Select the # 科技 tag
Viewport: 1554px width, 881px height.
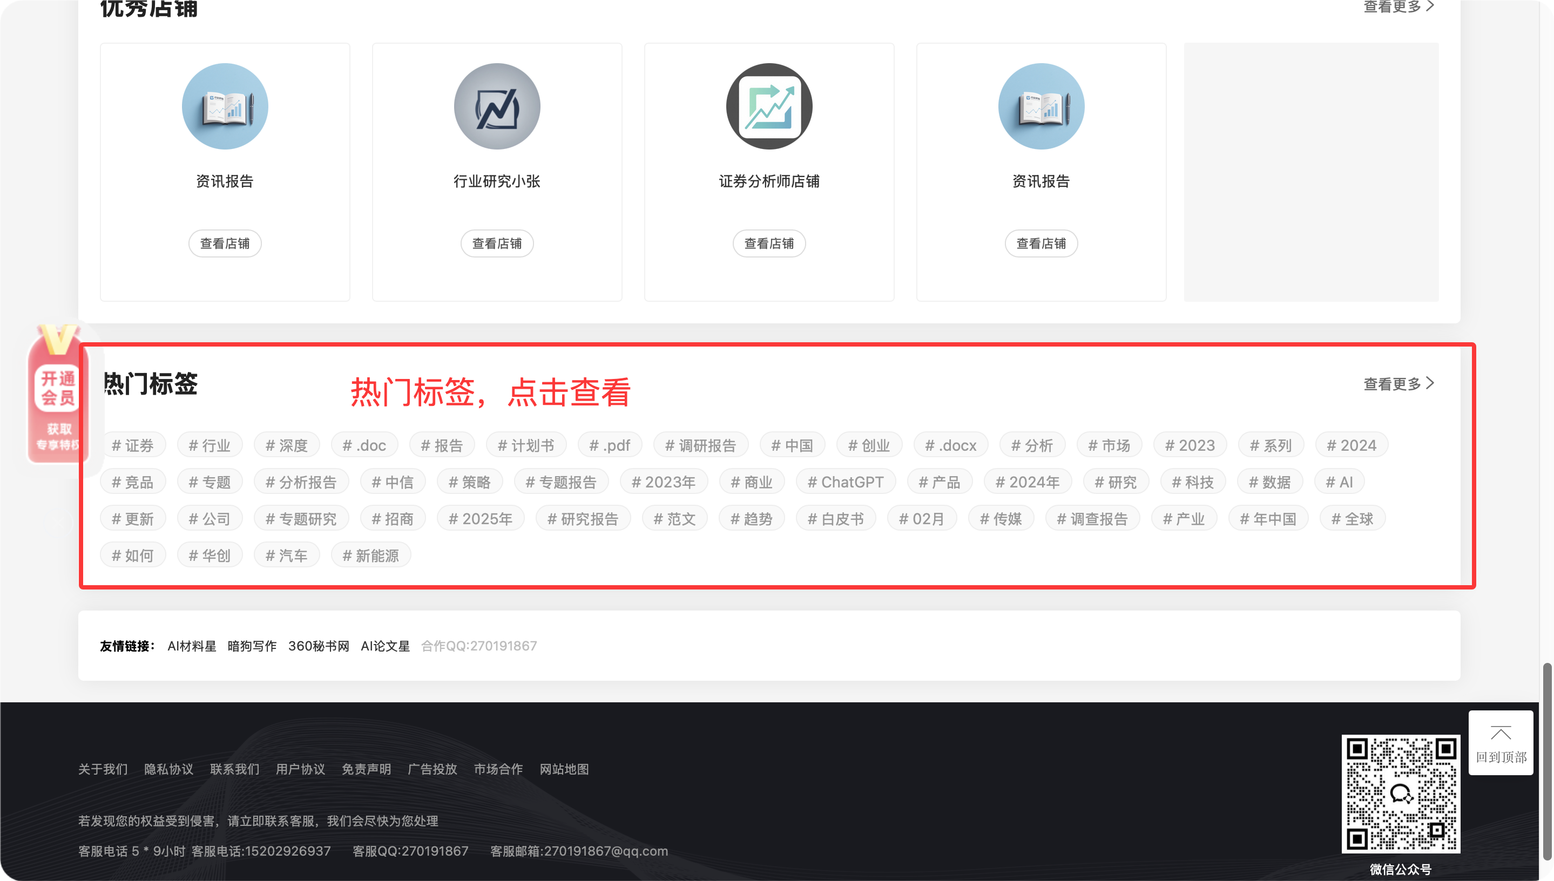pos(1193,482)
